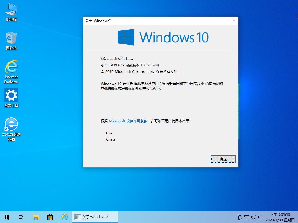This screenshot has height=223, width=298.
Task: Click the Windows 10 logo in dialog
Action: [163, 37]
